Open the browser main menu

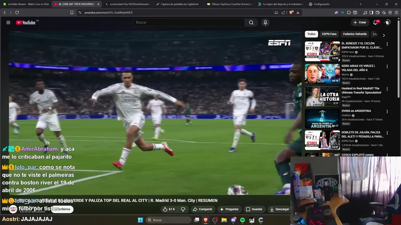point(396,12)
